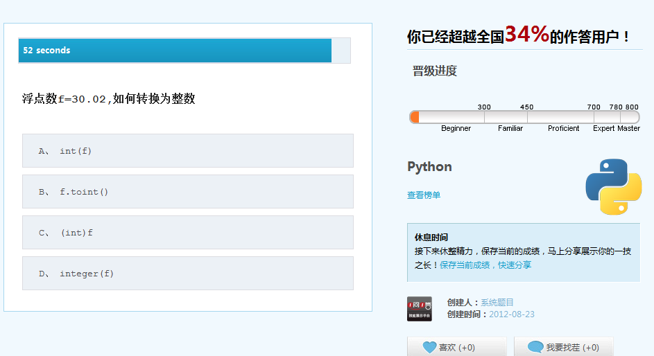This screenshot has width=654, height=356.
Task: Click the Proficient segment of progress bar
Action: (x=560, y=117)
